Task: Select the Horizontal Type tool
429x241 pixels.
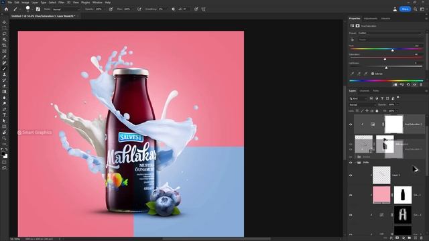Action: [x=4, y=115]
